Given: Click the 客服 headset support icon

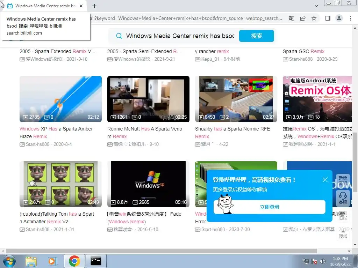Looking at the screenshot, I should [x=343, y=198].
